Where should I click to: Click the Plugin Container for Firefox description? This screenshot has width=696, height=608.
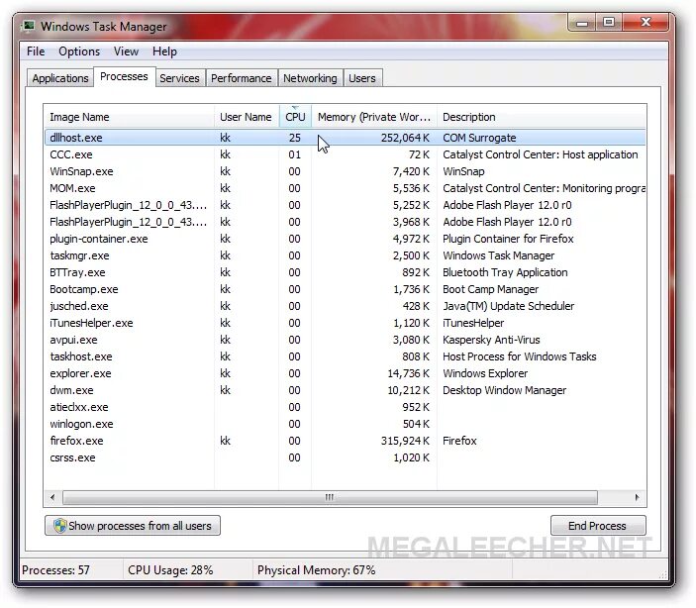tap(508, 239)
